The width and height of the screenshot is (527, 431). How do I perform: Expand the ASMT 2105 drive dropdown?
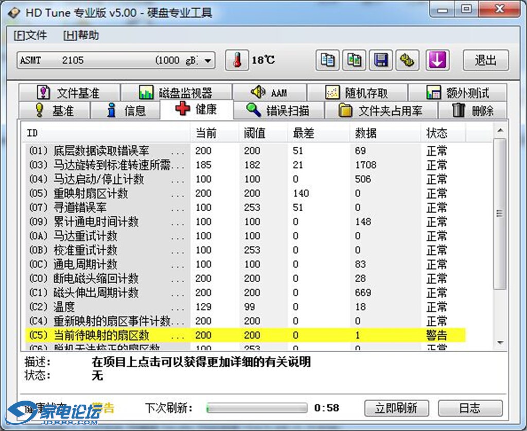tap(208, 61)
